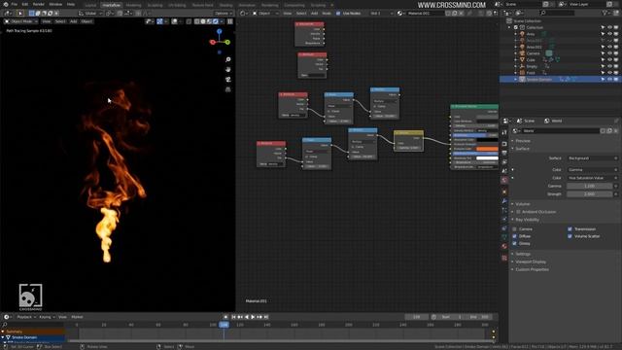Open the Global transform orientation dropdown

(x=90, y=13)
